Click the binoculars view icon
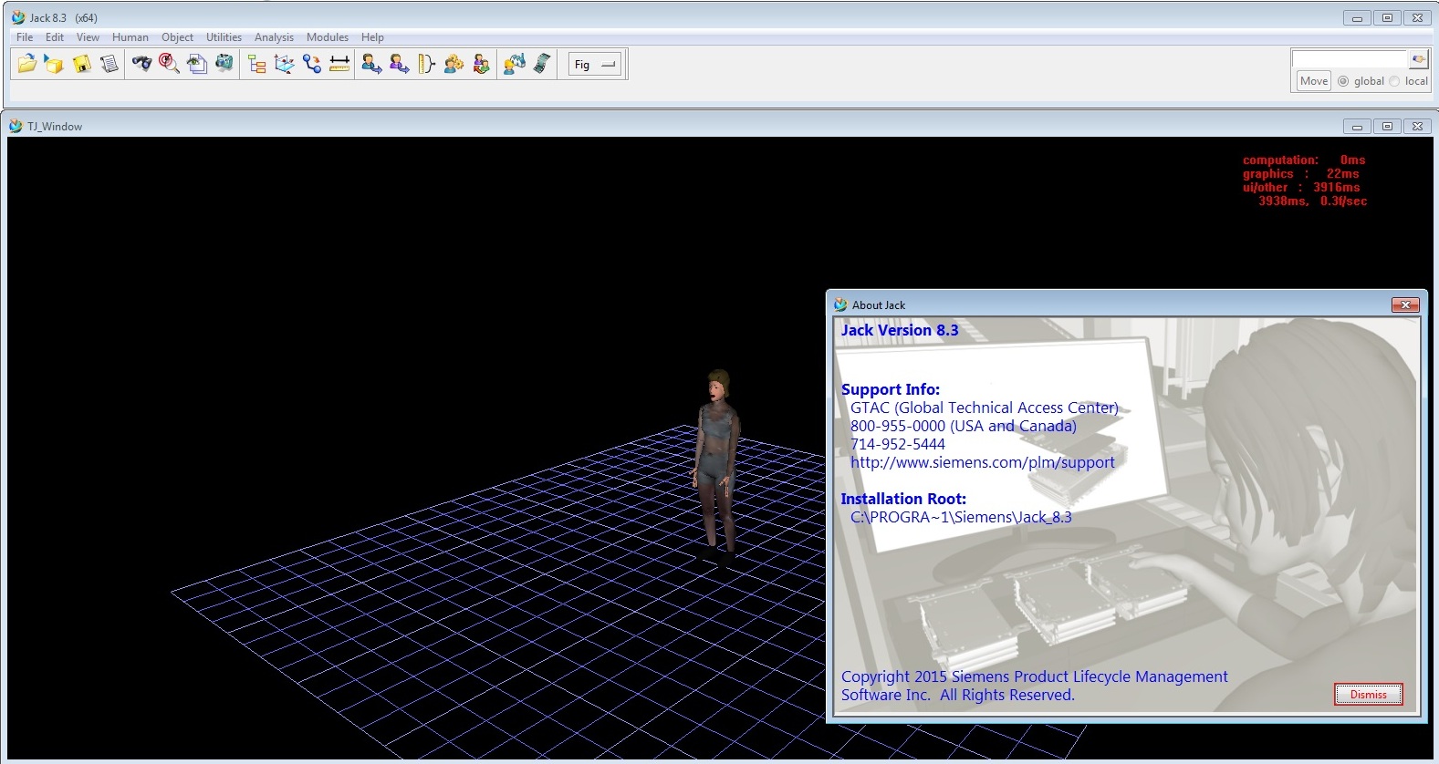 [141, 64]
